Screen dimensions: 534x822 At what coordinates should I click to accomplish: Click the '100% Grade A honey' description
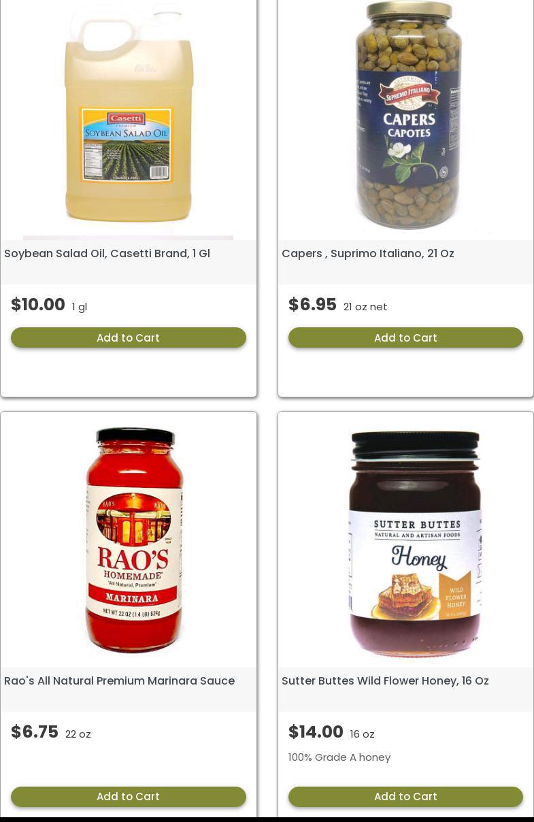coord(339,757)
